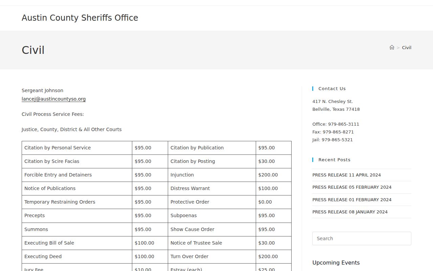Viewport: 433px width, 271px height.
Task: Click the Temporary Restraining Orders cell
Action: pos(77,202)
